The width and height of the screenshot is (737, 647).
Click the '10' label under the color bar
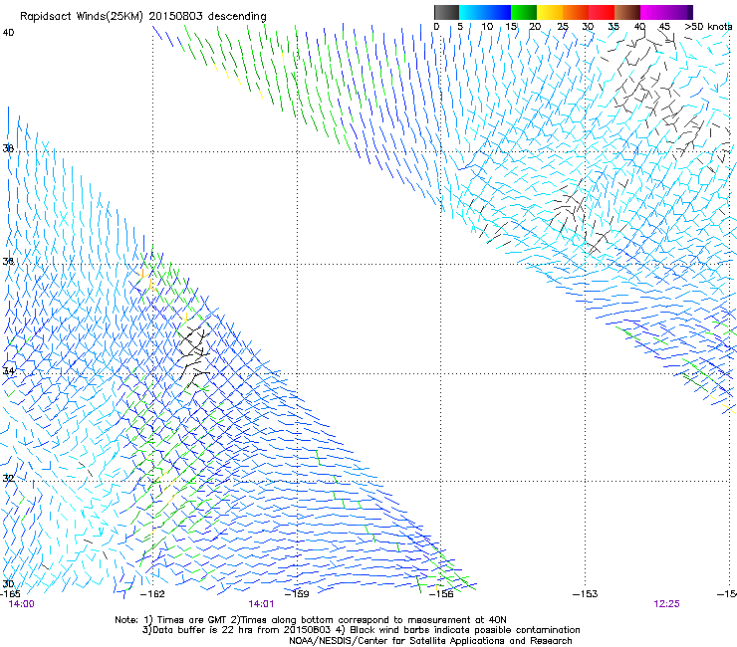[487, 27]
